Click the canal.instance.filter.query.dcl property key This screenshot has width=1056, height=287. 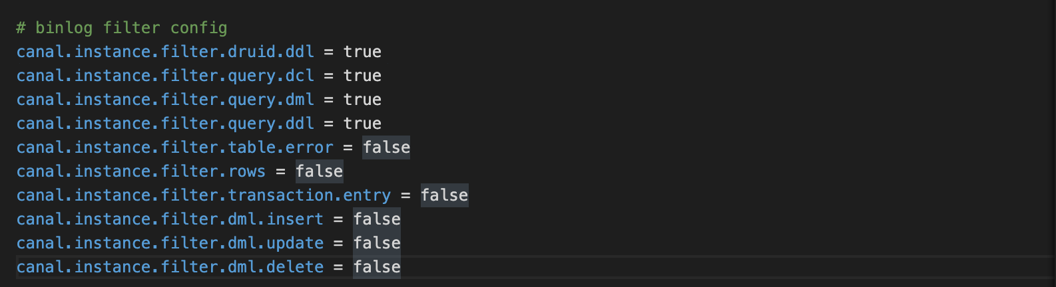coord(165,76)
